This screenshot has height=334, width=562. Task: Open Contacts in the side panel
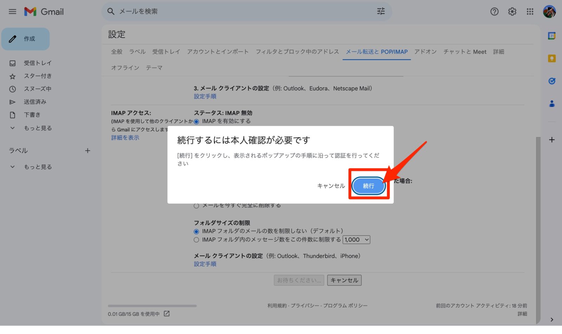tap(552, 104)
